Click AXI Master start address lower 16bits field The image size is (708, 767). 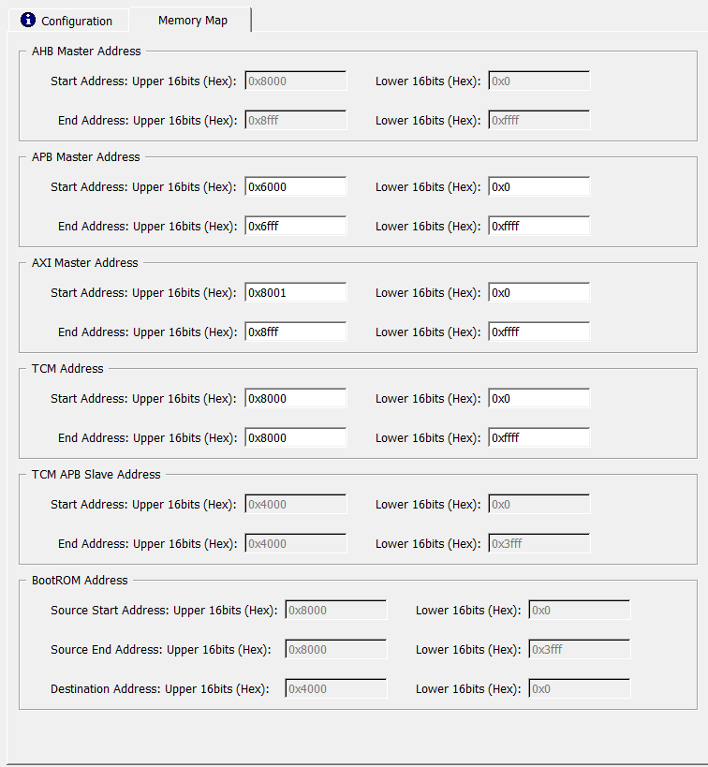pyautogui.click(x=538, y=292)
